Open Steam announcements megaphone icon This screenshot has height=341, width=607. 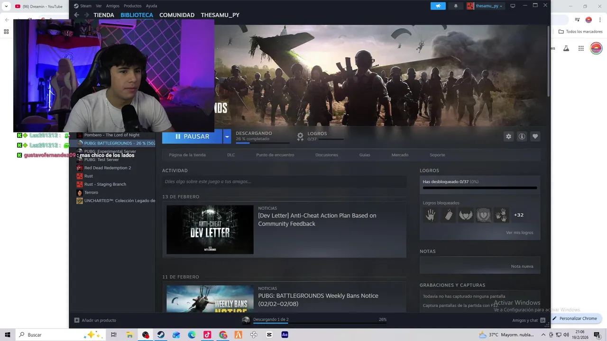click(x=438, y=6)
